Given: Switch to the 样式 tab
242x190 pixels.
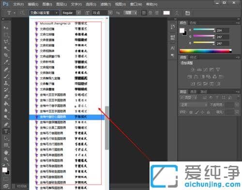Looking at the screenshot, I should [193, 58].
